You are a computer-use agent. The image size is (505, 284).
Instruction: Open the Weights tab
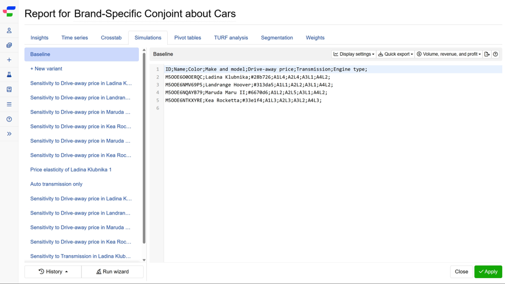pyautogui.click(x=315, y=38)
